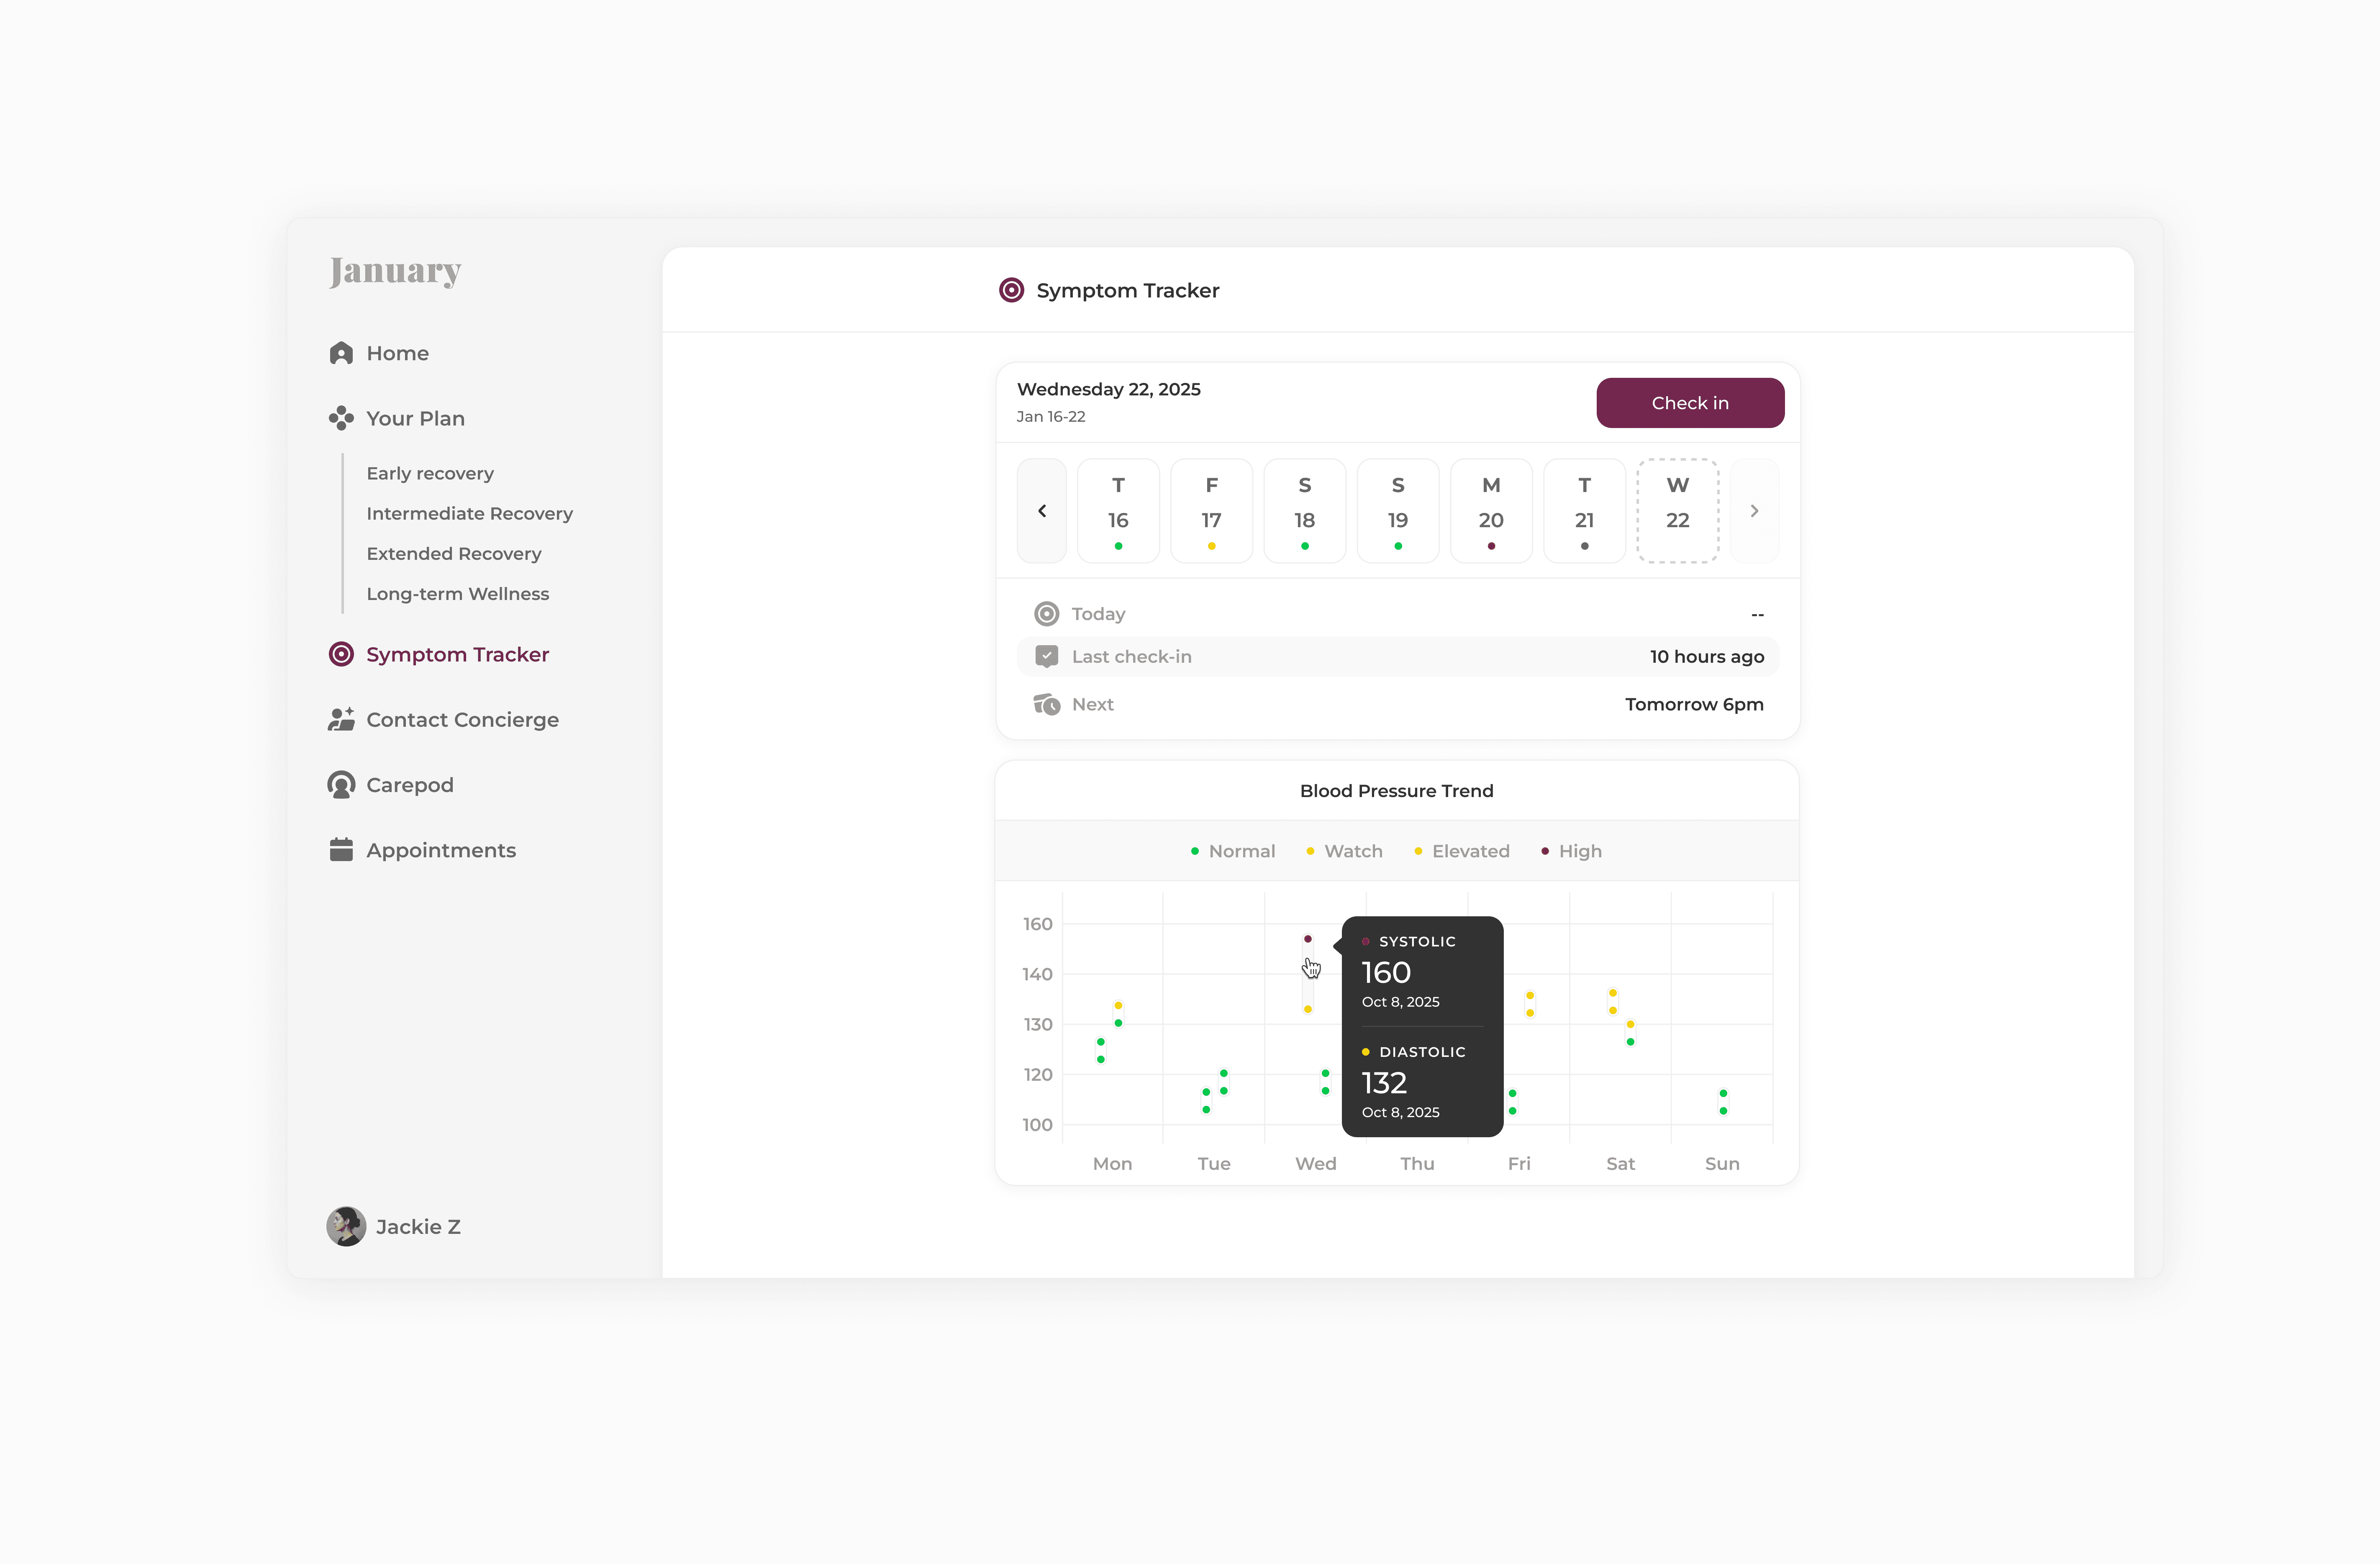Click the Appointments calendar icon
This screenshot has width=2380, height=1564.
[341, 850]
